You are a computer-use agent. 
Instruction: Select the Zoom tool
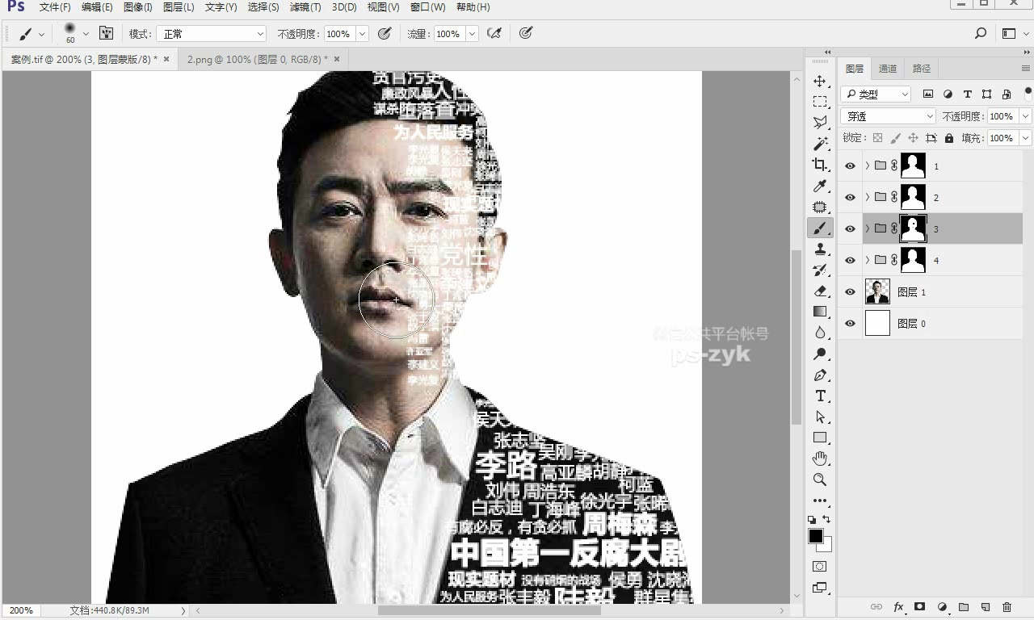[x=820, y=480]
